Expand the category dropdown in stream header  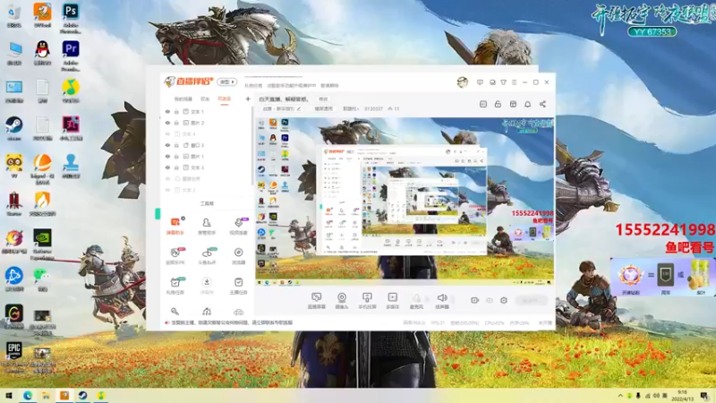tap(351, 108)
